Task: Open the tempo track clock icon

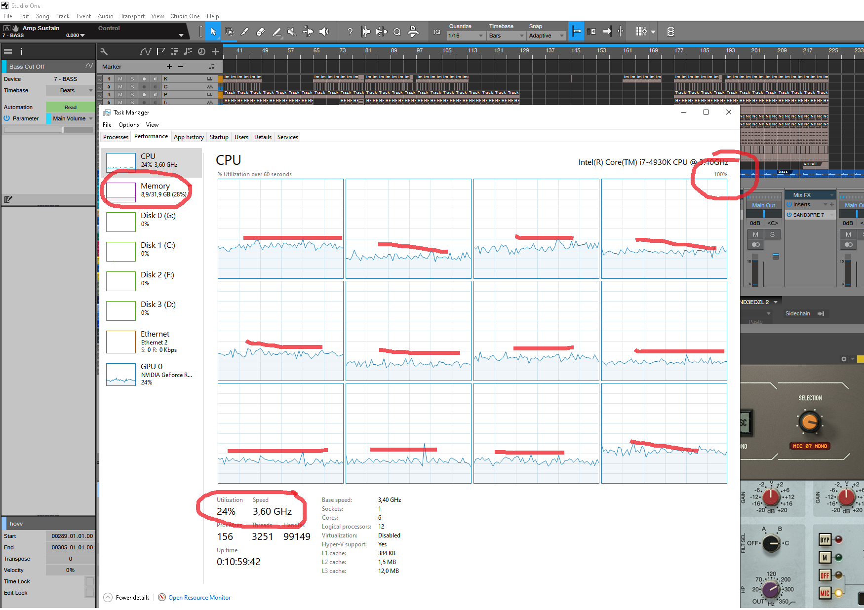Action: 201,51
